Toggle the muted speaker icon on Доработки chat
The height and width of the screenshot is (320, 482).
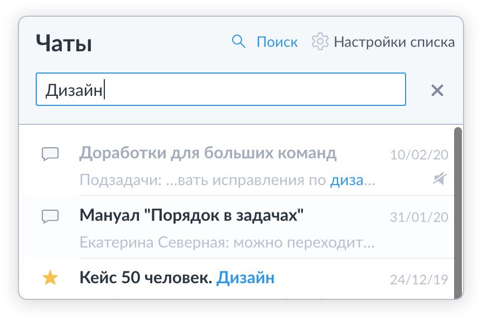click(440, 178)
